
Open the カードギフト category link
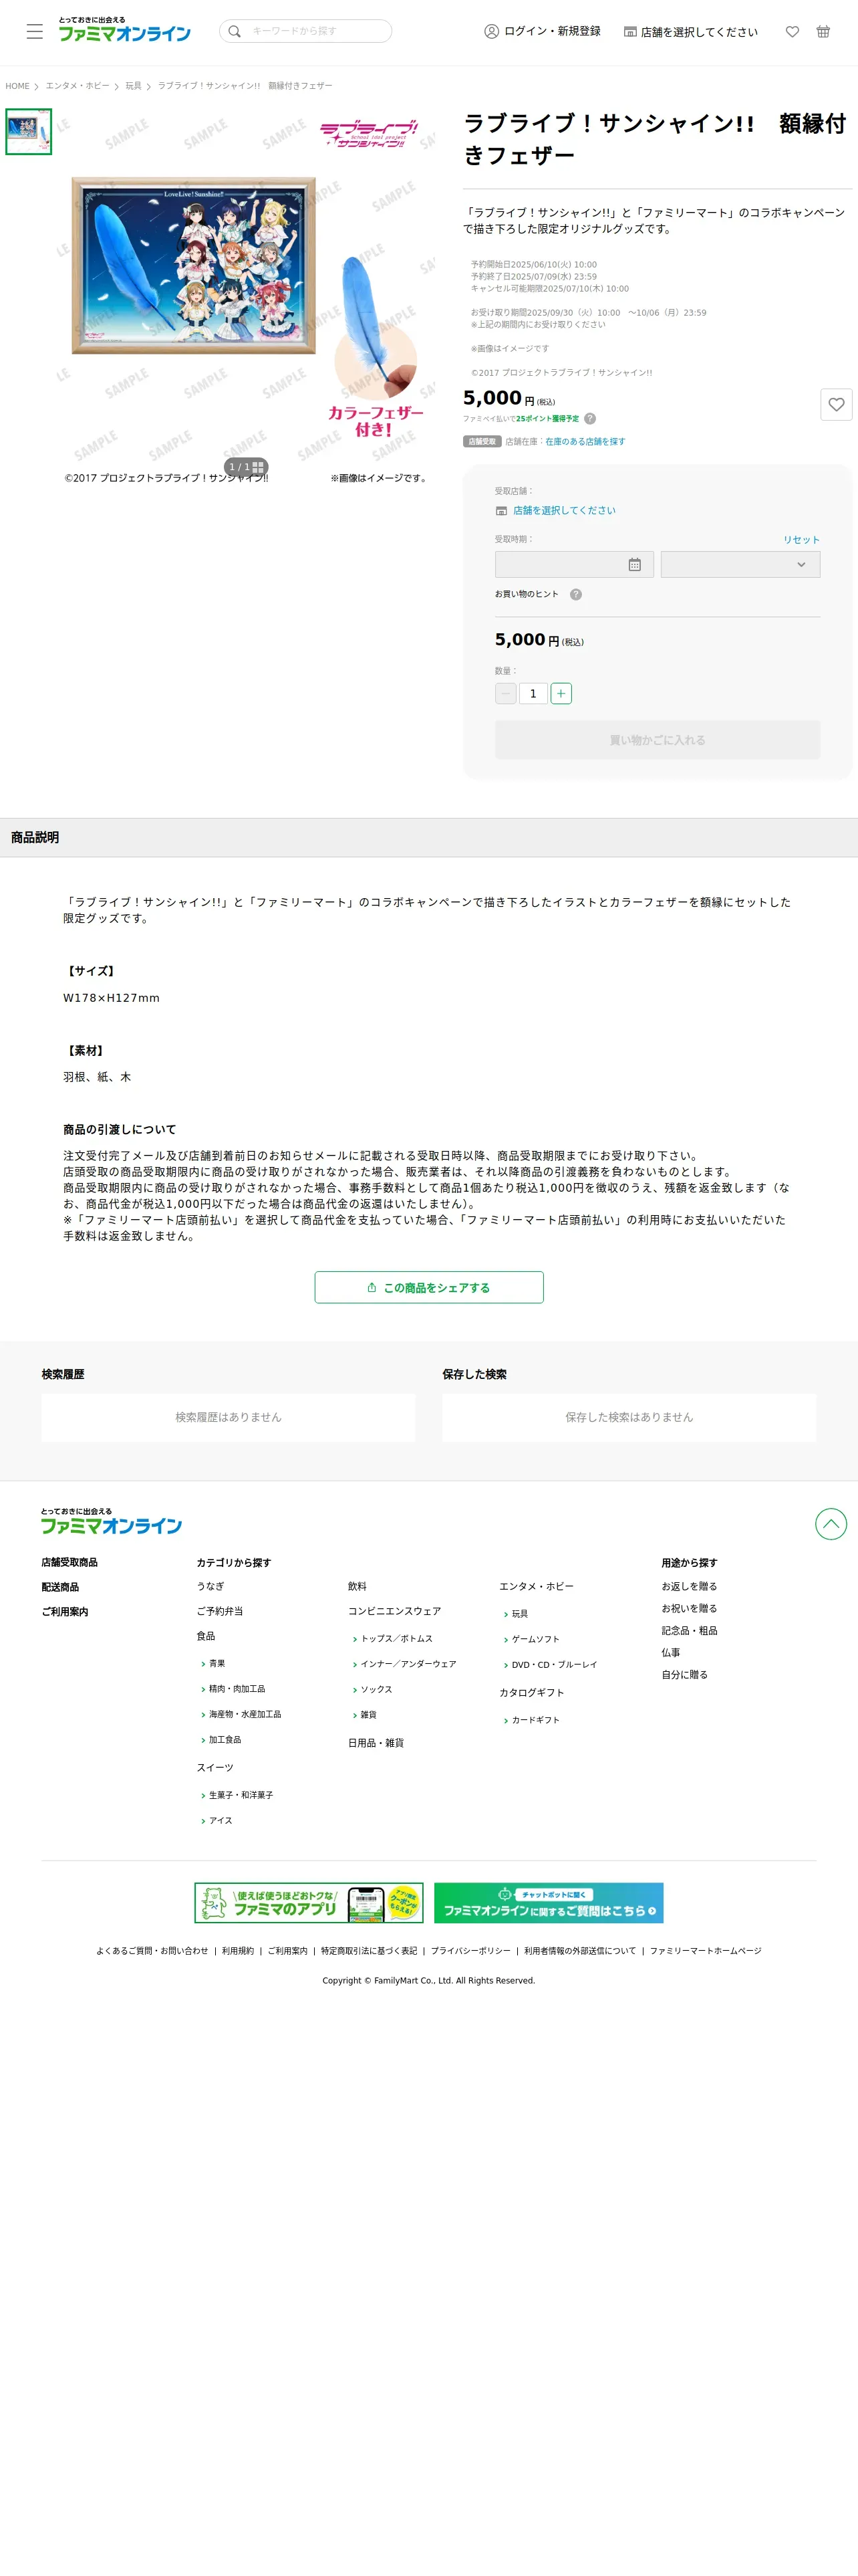tap(535, 1721)
